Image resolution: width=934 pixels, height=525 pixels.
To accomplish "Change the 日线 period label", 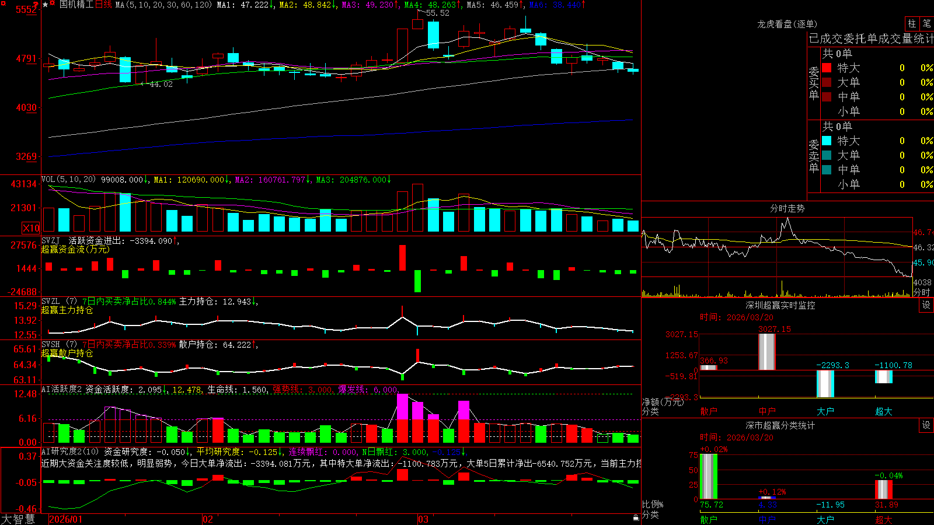I will 103,5.
